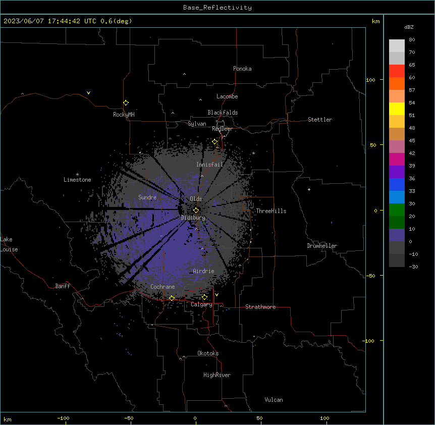
Task: Pick the slate purple 10-0 dBZ legend swatch
Action: [397, 235]
